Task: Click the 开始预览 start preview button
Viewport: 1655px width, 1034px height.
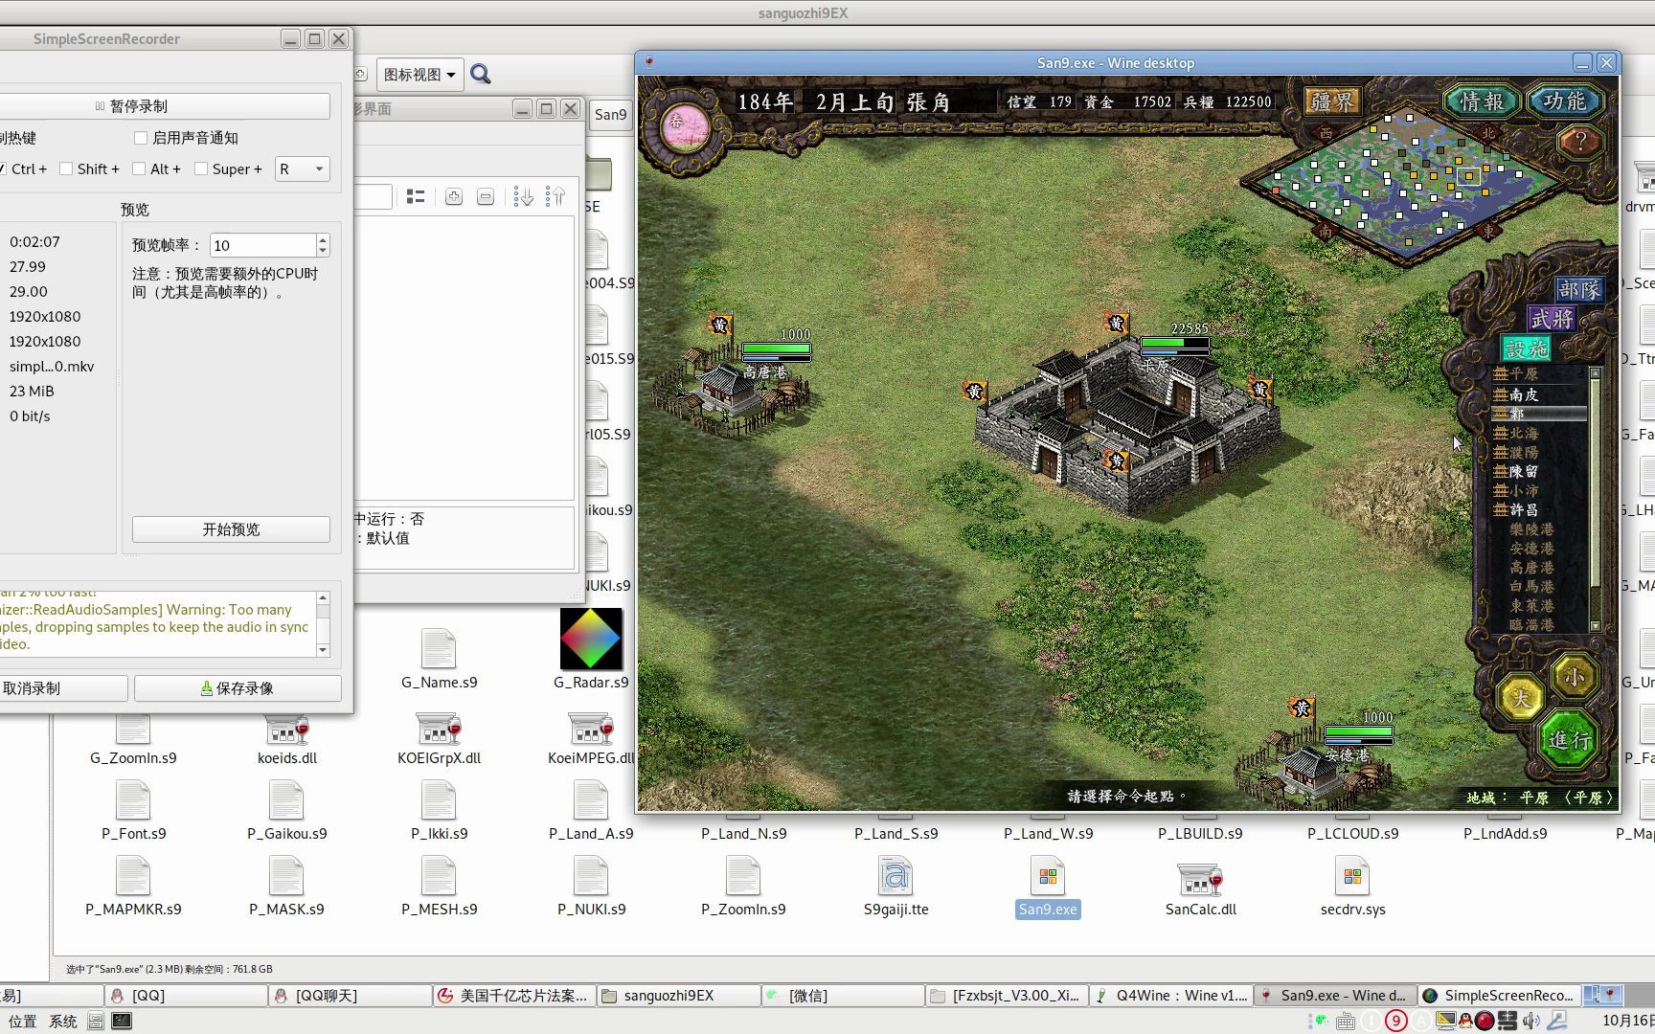Action: click(231, 529)
